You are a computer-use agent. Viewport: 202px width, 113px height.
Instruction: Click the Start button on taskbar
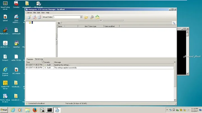4,110
